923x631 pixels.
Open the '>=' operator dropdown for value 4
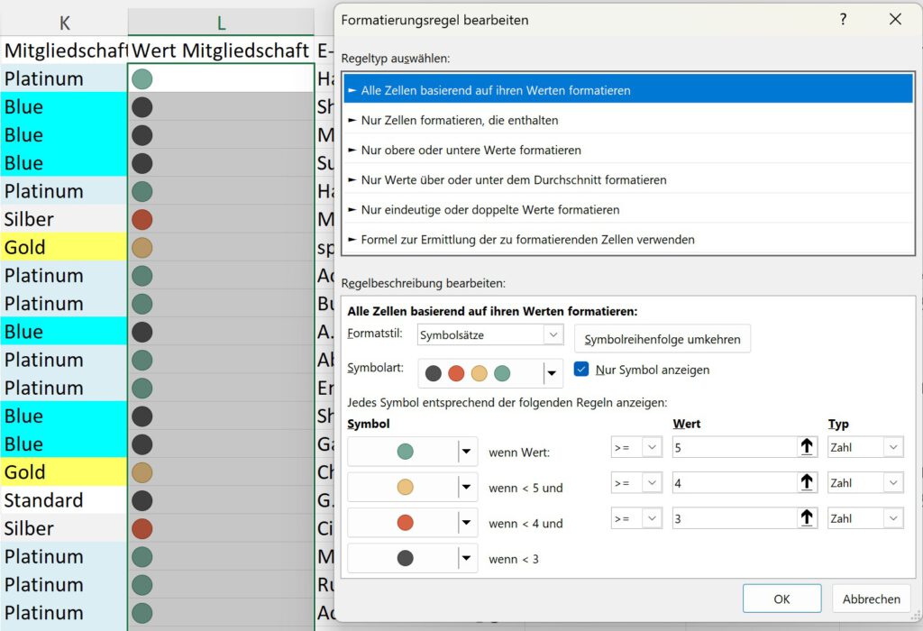point(652,483)
